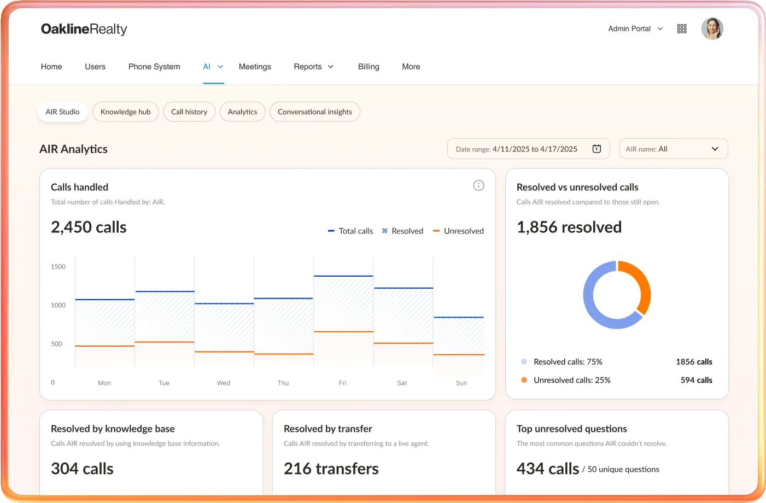Screen dimensions: 766x503
Task: Switch to the Call history tab
Action: pyautogui.click(x=189, y=112)
